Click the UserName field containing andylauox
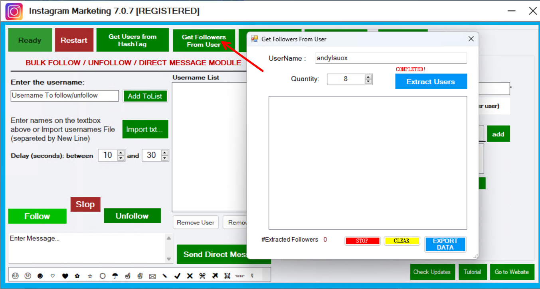 [x=390, y=58]
